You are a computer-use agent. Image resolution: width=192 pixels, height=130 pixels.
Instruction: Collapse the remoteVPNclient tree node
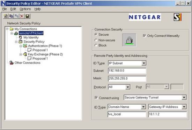click(x=12, y=33)
